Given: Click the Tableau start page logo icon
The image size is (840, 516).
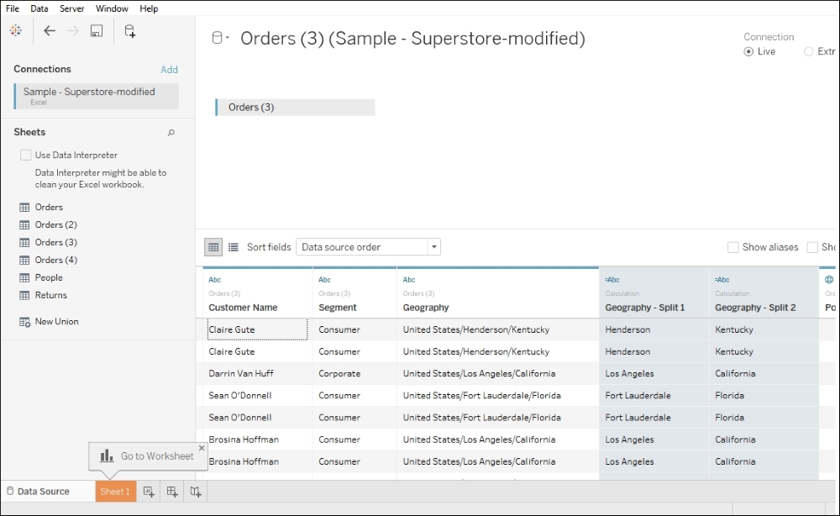Looking at the screenshot, I should pos(15,31).
